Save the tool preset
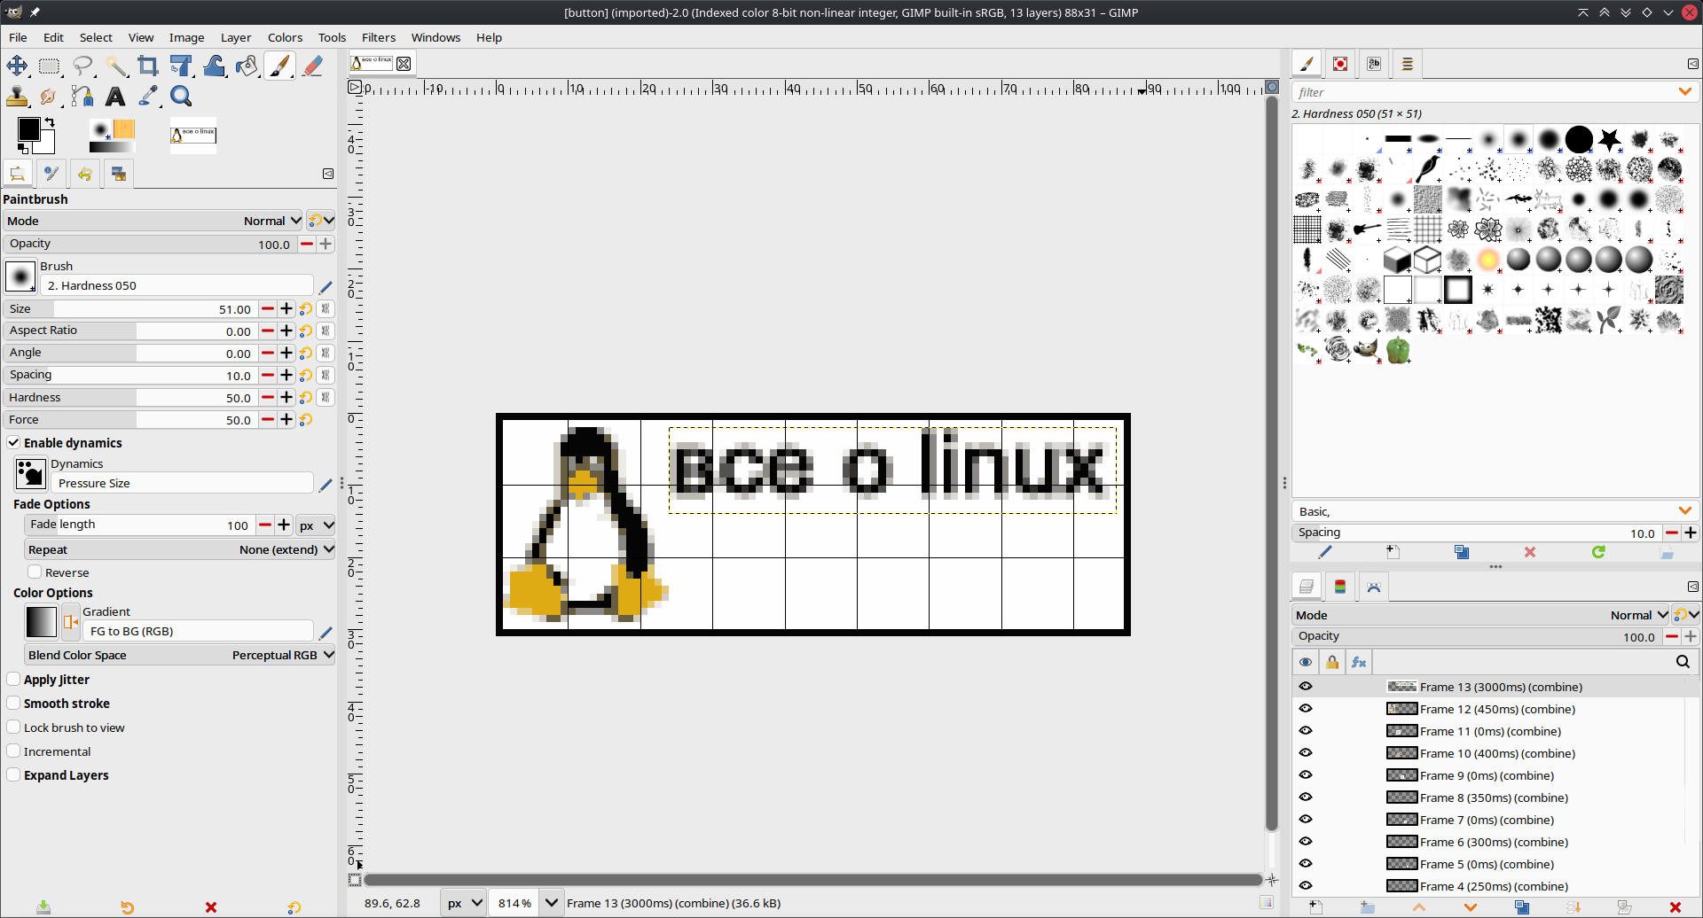The width and height of the screenshot is (1703, 918). click(43, 907)
